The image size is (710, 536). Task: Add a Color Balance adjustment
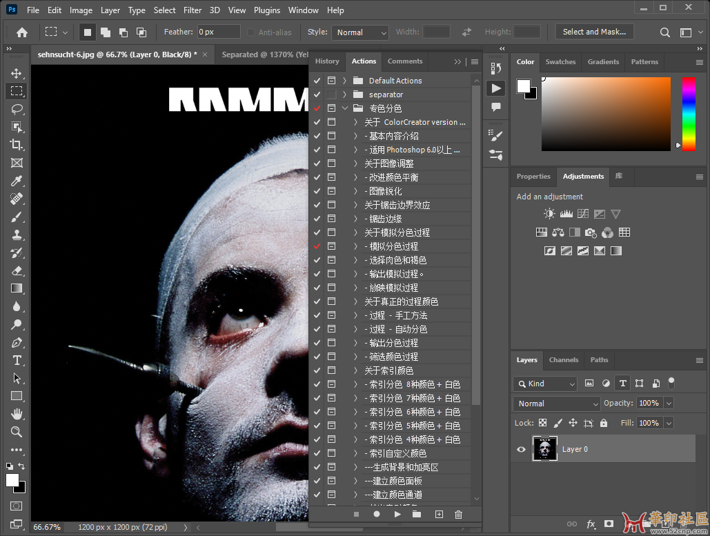[x=558, y=232]
